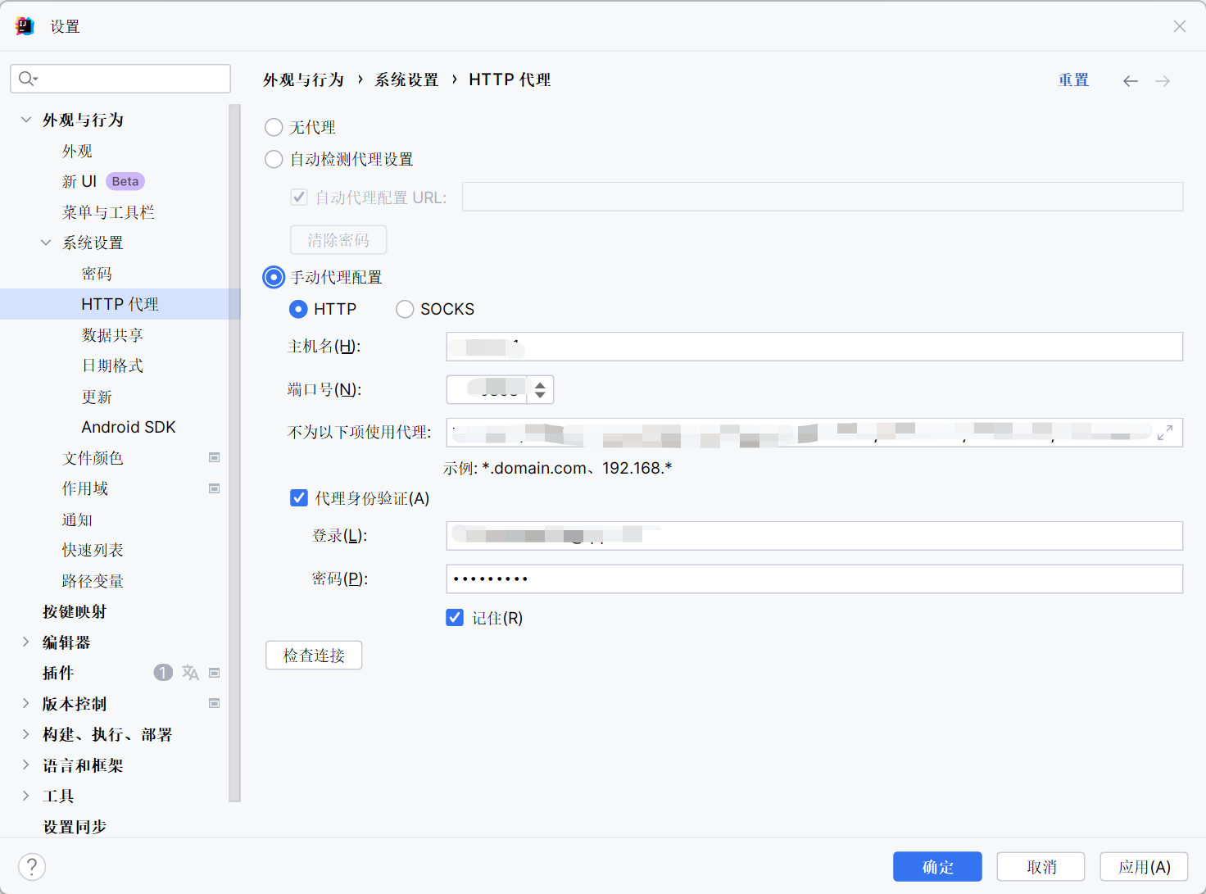
Task: Increase the port number with up arrow
Action: [540, 384]
